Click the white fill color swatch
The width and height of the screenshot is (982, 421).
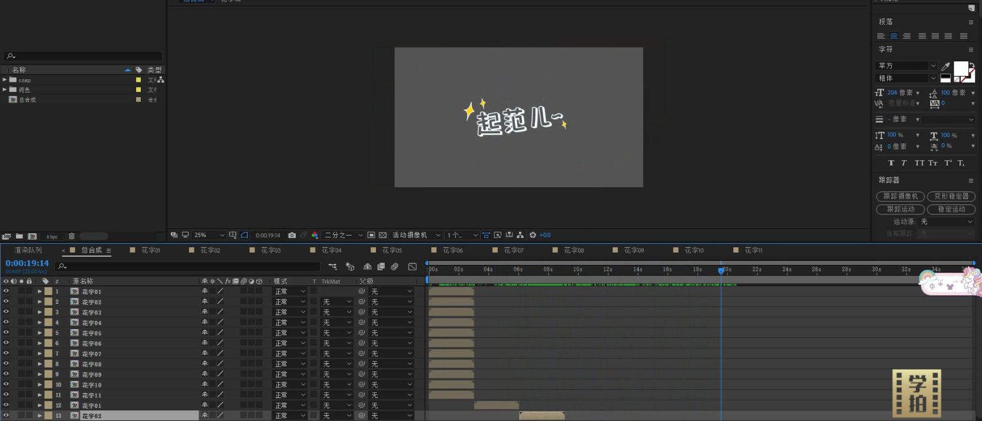960,68
